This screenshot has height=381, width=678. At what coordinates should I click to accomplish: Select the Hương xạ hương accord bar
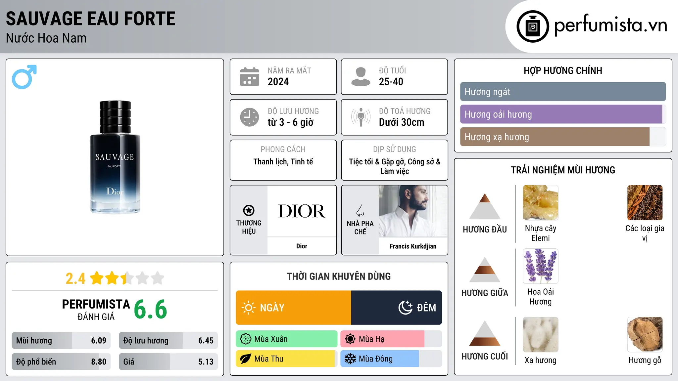click(563, 137)
